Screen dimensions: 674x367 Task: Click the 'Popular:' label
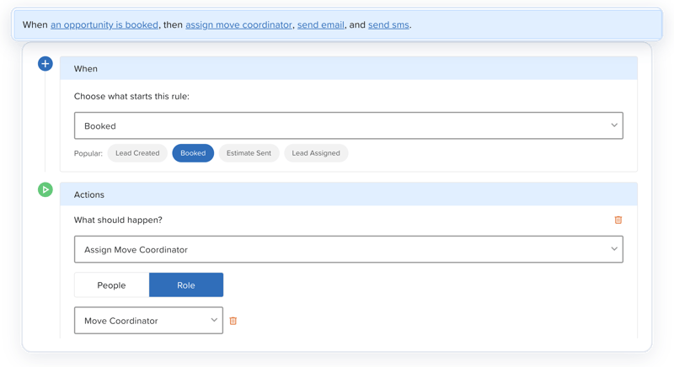(x=88, y=153)
